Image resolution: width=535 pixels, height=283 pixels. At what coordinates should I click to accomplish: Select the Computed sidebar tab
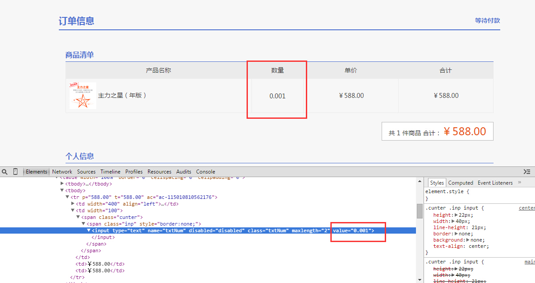click(x=461, y=183)
